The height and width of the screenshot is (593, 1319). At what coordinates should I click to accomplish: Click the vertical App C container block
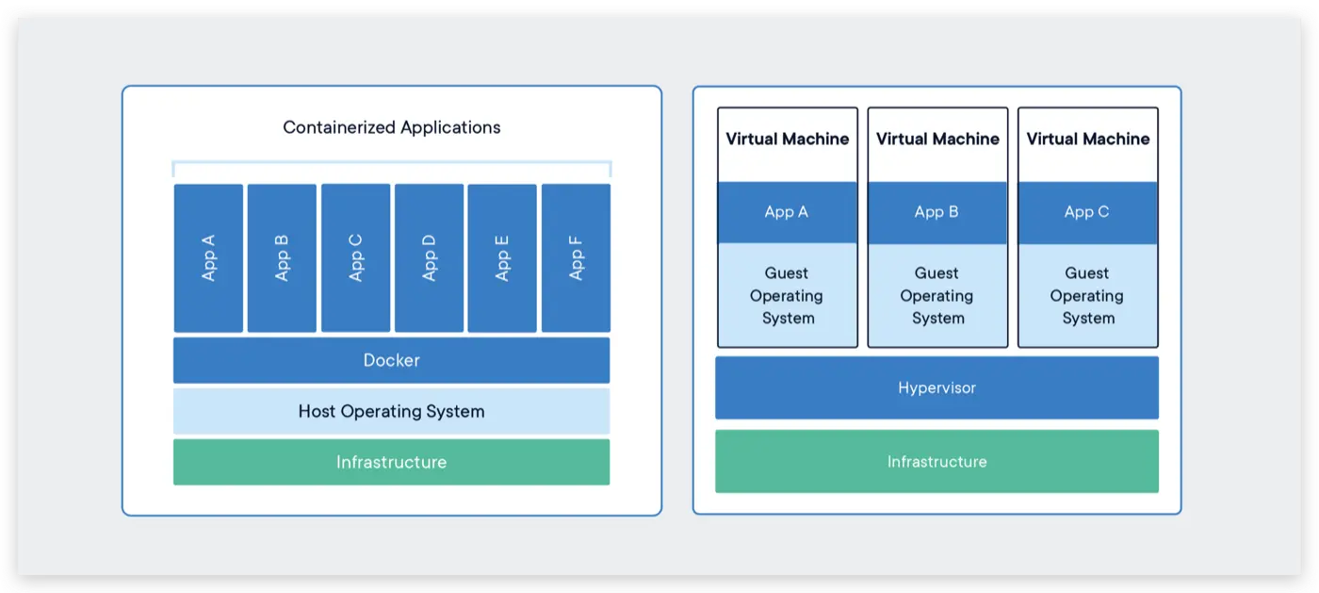pyautogui.click(x=355, y=257)
